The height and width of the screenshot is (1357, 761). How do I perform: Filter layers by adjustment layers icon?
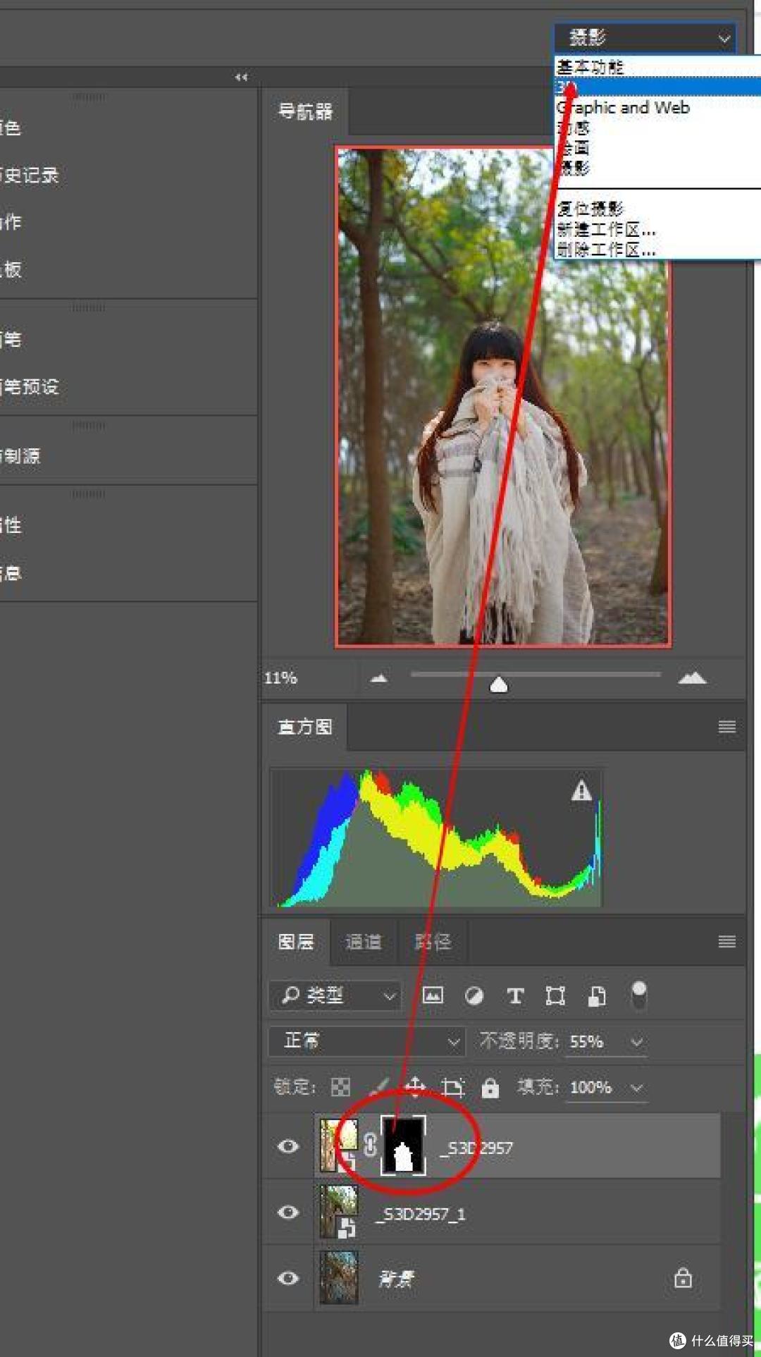click(474, 995)
